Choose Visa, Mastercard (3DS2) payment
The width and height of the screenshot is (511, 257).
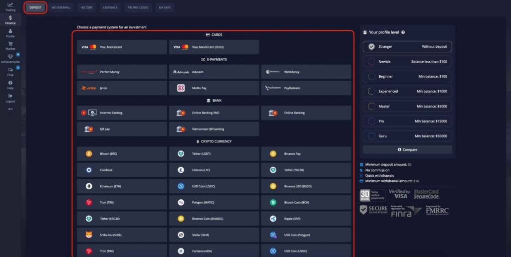tap(214, 47)
